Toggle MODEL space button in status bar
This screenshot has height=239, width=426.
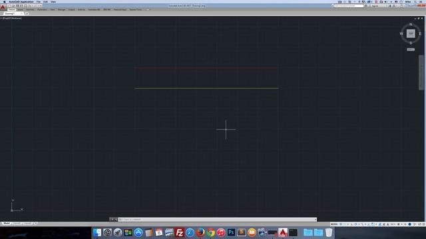pos(334,224)
